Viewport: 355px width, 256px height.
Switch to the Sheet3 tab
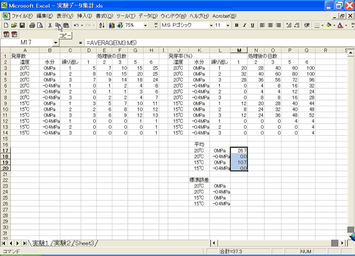pyautogui.click(x=86, y=243)
